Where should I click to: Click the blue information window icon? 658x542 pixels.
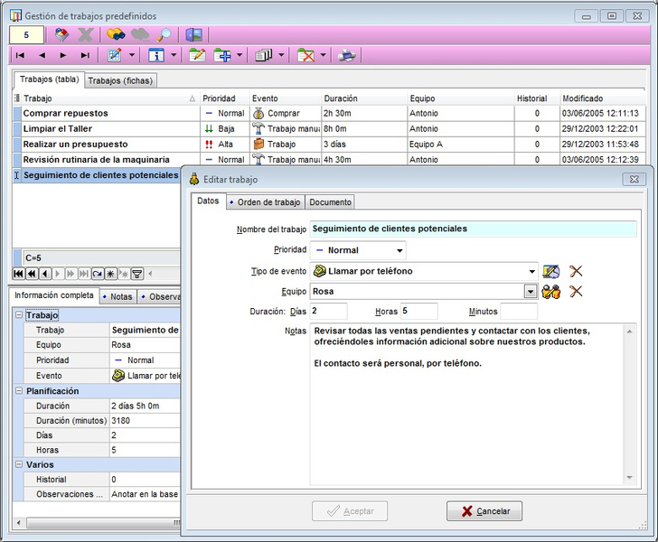pos(156,55)
